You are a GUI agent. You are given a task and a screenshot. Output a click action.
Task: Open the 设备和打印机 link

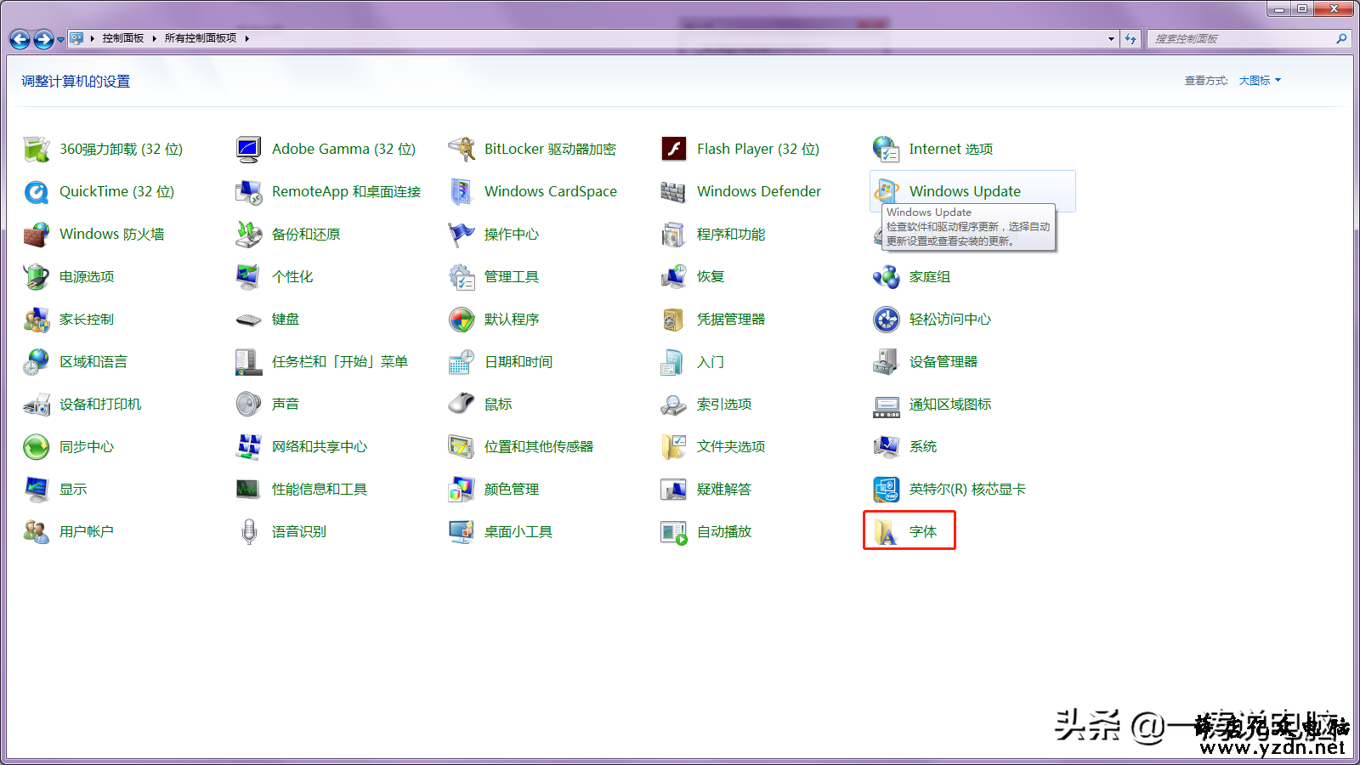coord(100,404)
